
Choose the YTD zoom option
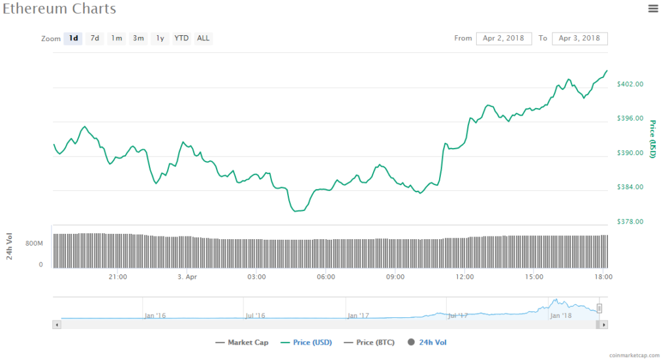click(181, 38)
